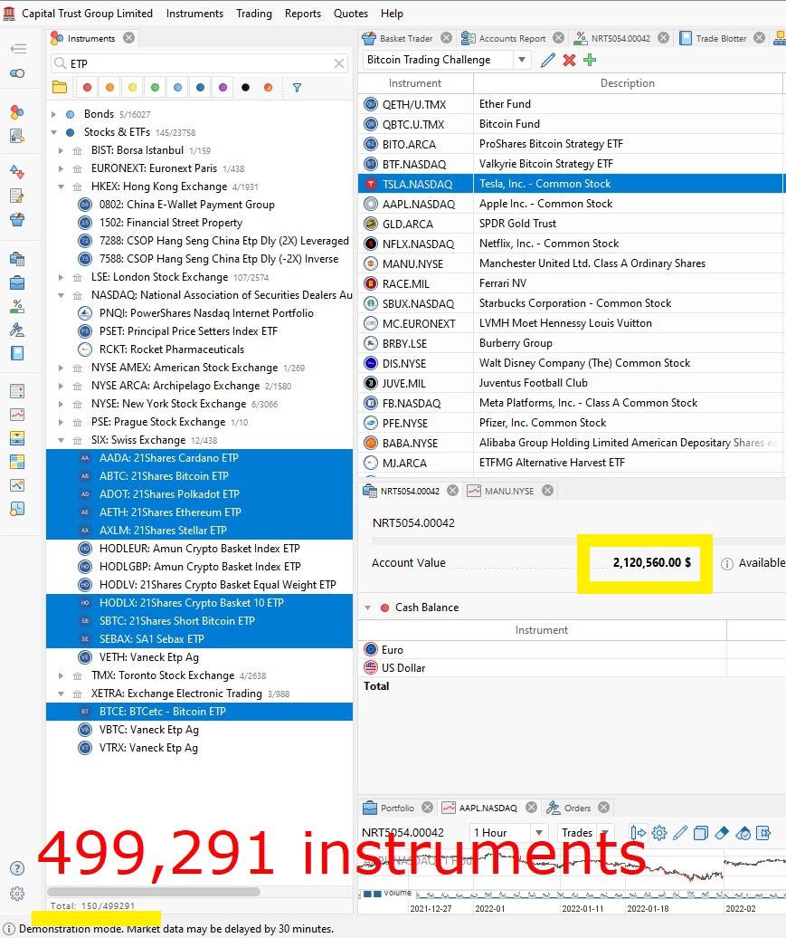
Task: Expand TMX: Toronto Stock Exchange node
Action: pyautogui.click(x=61, y=675)
